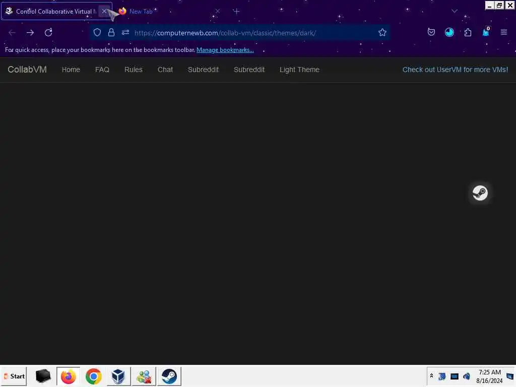This screenshot has width=516, height=387.
Task: View site security via the padlock icon
Action: click(111, 33)
